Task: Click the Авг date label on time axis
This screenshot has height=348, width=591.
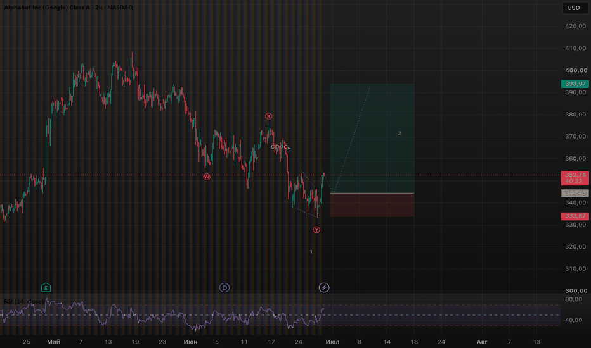Action: click(x=482, y=342)
